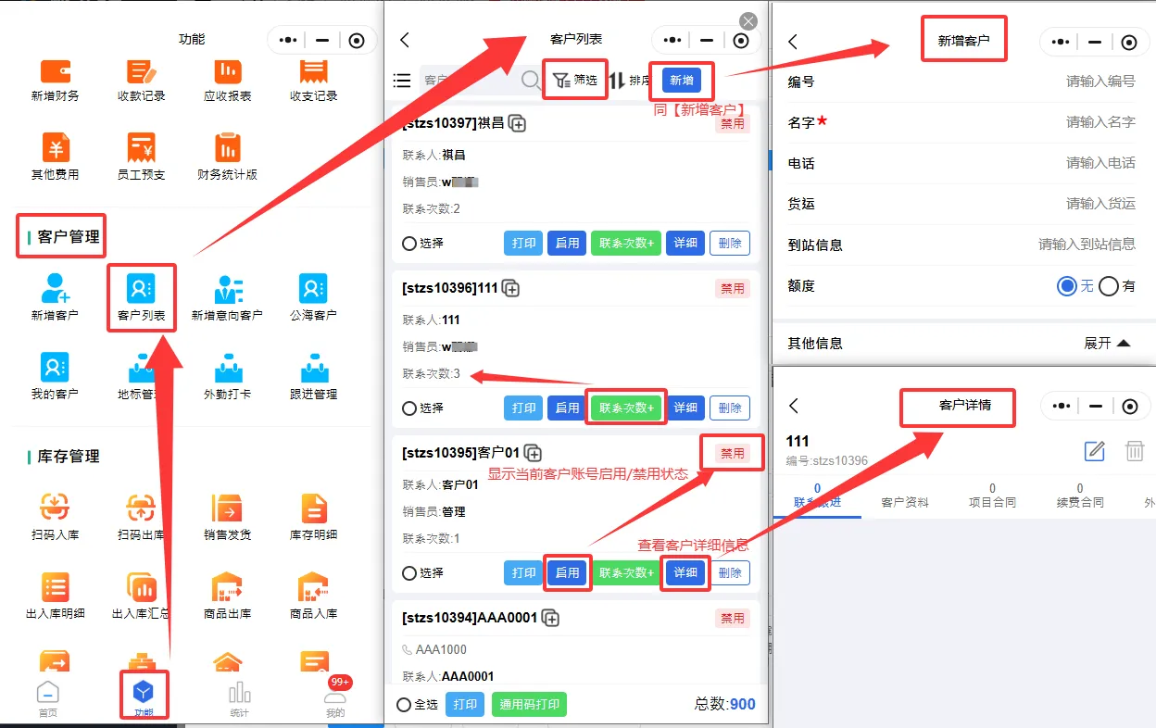Switch to the 客户资料 tab

click(904, 501)
